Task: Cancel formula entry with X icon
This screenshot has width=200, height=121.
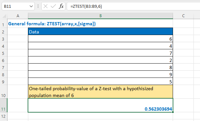Action: click(x=46, y=6)
